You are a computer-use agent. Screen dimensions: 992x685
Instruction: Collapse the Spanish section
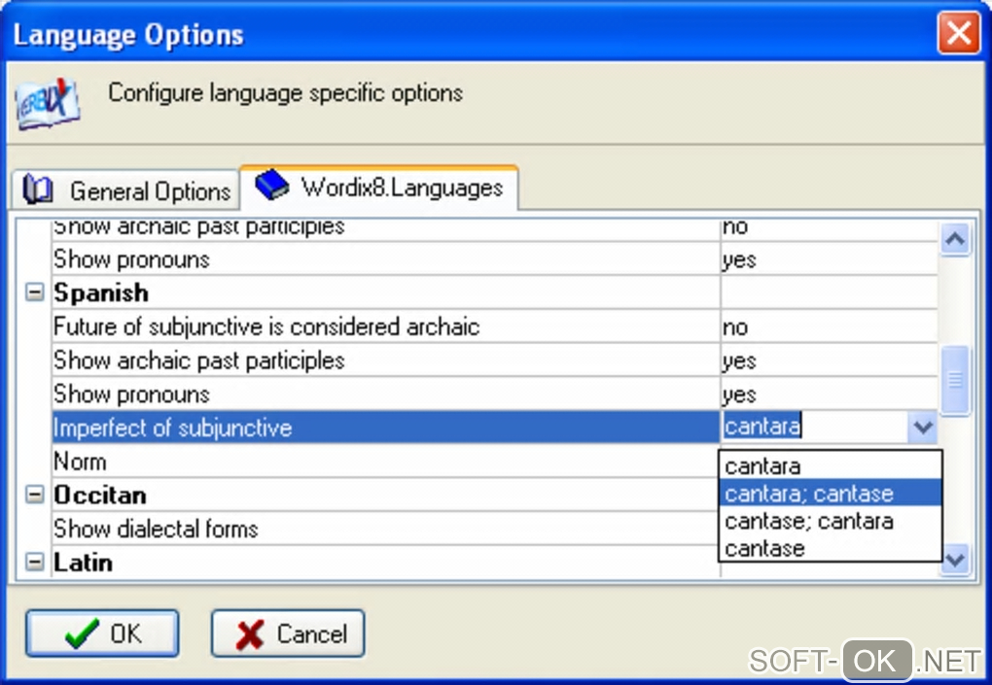coord(35,292)
